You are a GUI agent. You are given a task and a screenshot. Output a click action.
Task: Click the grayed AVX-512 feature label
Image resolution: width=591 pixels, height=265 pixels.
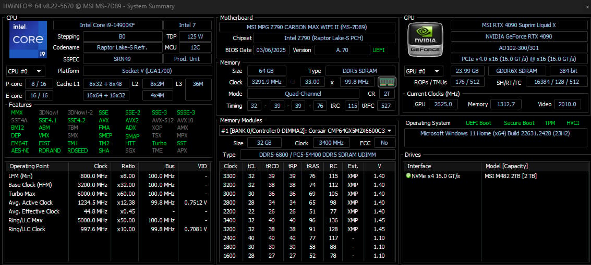coord(162,120)
